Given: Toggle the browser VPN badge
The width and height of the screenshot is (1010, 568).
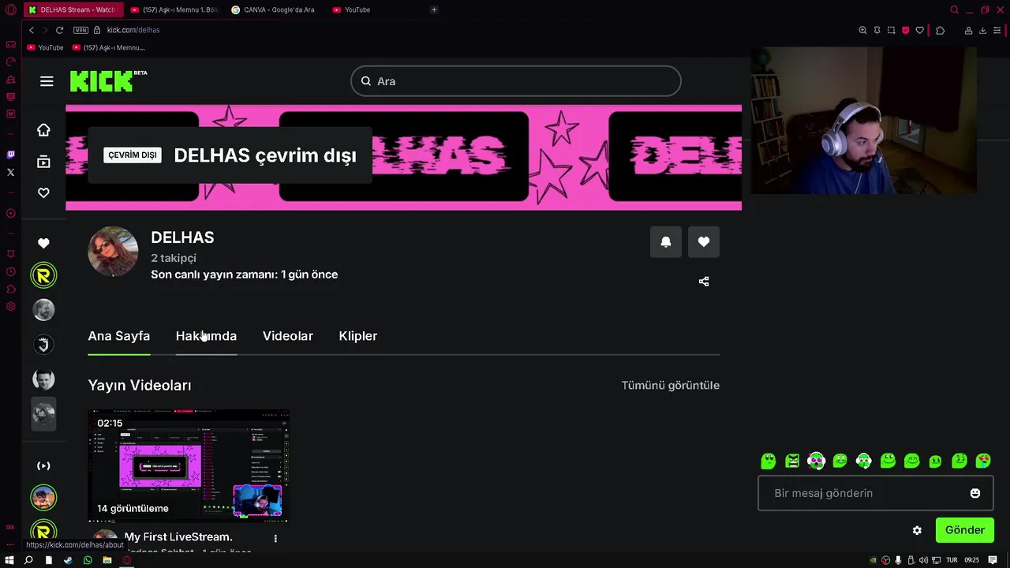Looking at the screenshot, I should coord(80,30).
